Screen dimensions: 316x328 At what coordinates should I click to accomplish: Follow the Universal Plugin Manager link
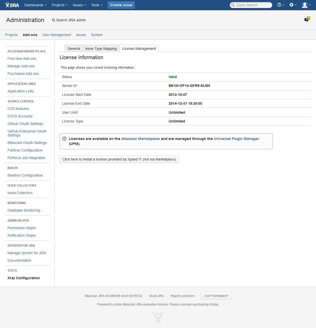[236, 139]
